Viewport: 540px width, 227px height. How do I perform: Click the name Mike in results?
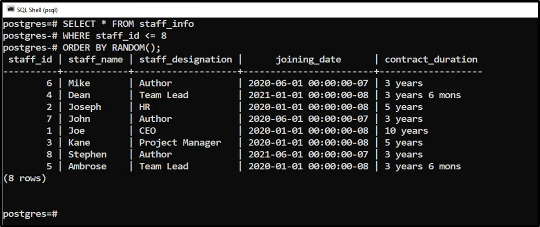(79, 83)
